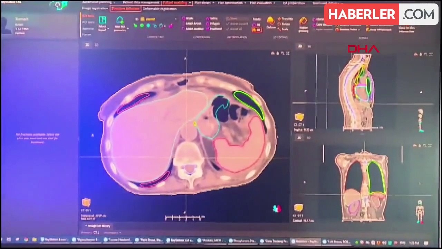Switch the axial view to 3D

point(96,45)
